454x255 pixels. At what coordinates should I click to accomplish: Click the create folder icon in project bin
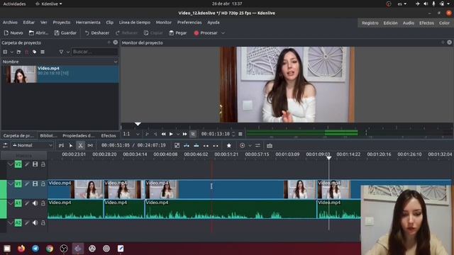click(x=19, y=52)
